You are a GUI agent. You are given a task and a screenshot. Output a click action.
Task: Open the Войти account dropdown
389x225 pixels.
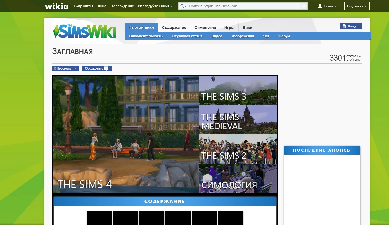pyautogui.click(x=330, y=6)
